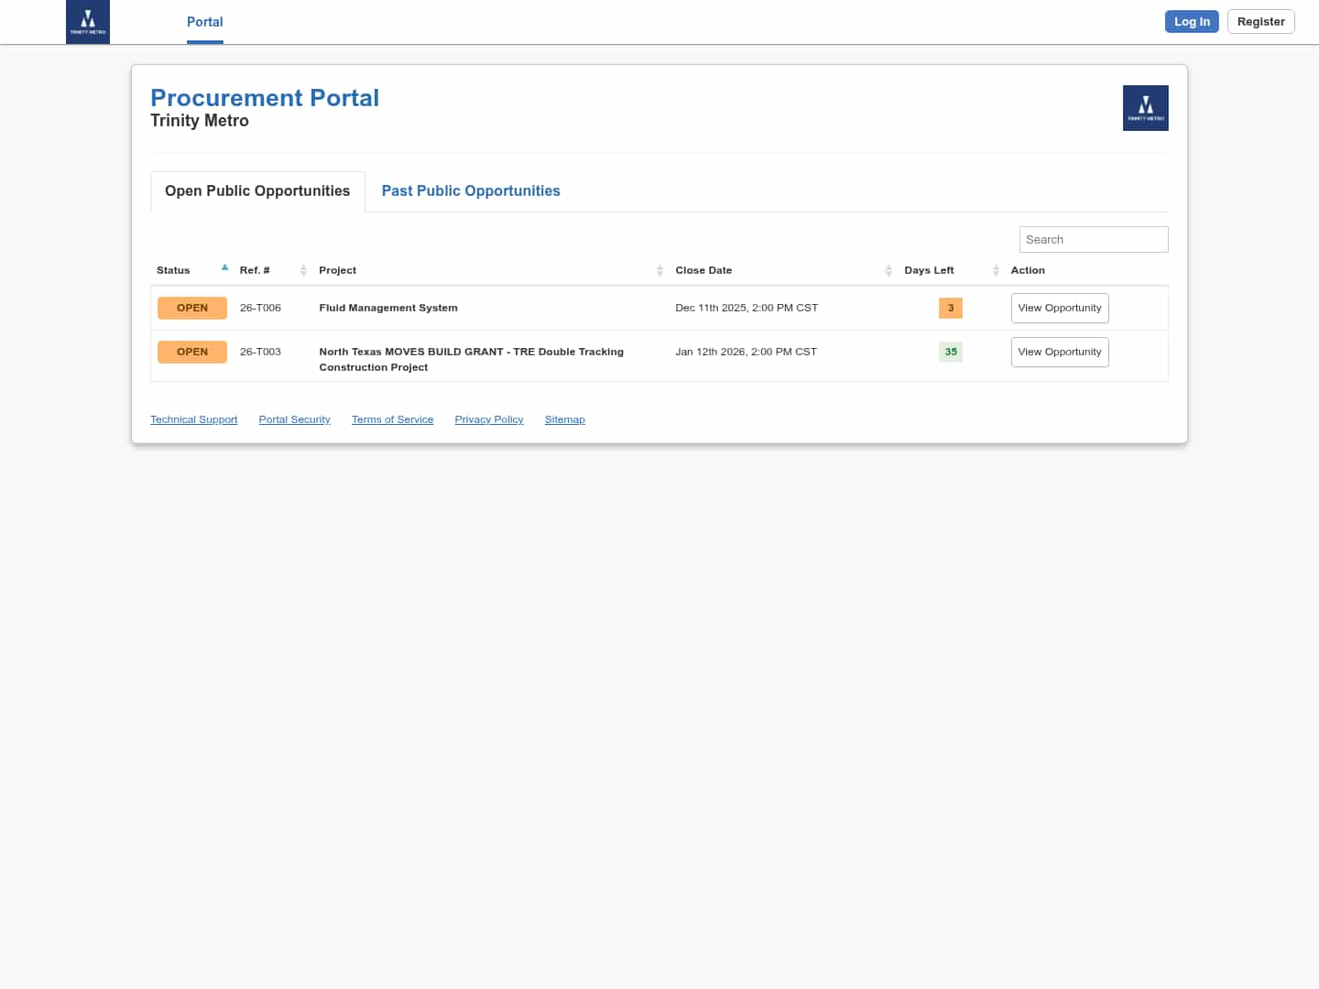Click the Trinity Metro logo in portal card
1319x989 pixels.
click(x=1145, y=108)
